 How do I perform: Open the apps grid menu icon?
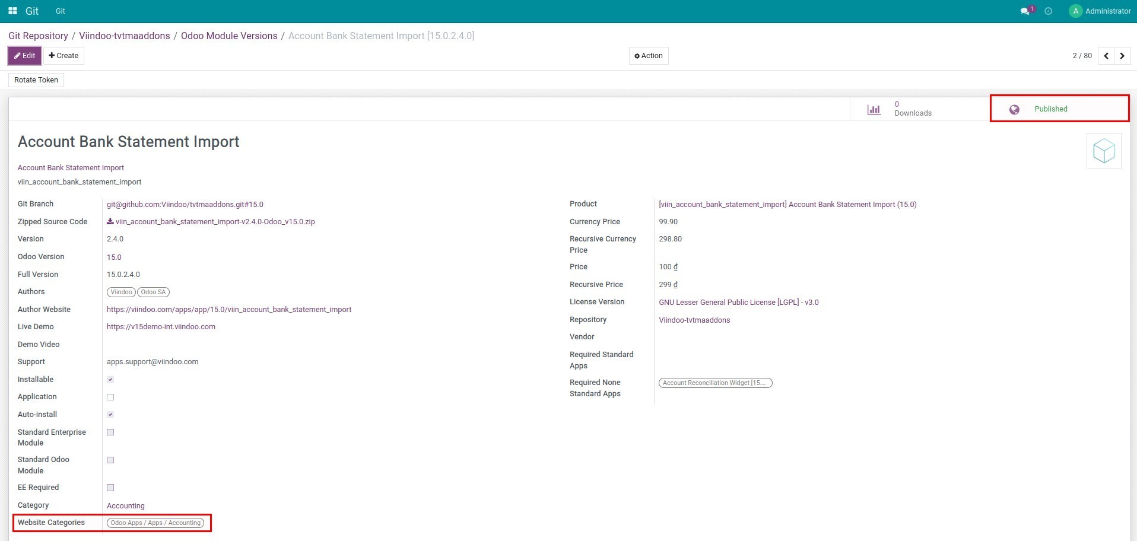coord(12,11)
